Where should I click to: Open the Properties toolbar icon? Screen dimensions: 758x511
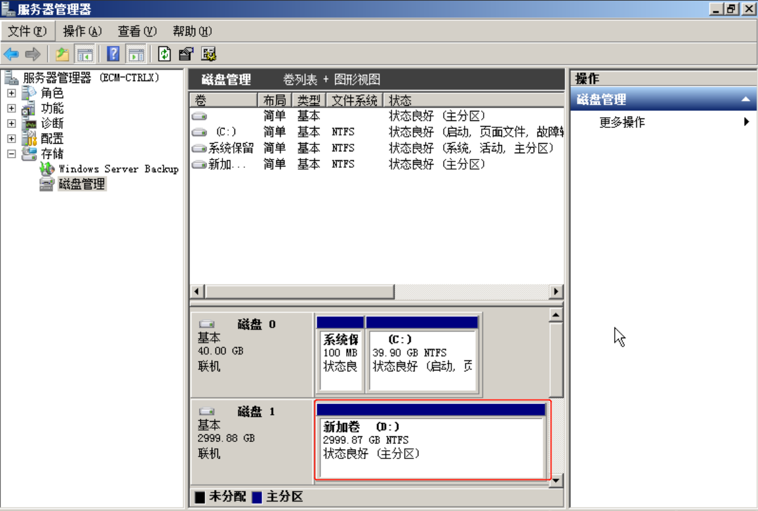186,54
